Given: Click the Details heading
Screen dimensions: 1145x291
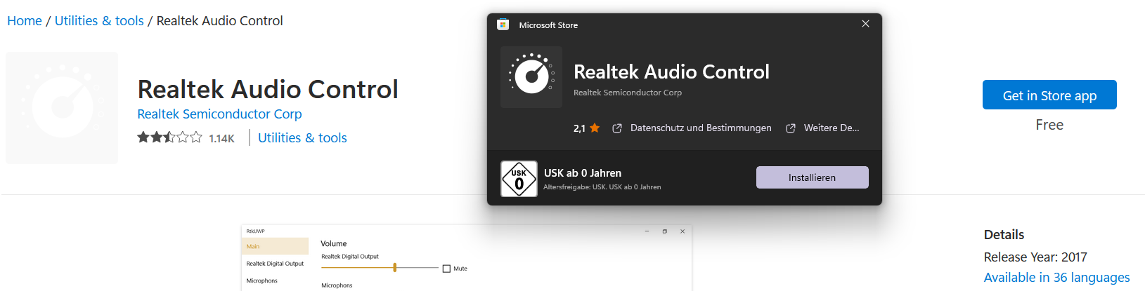Looking at the screenshot, I should [x=1004, y=234].
